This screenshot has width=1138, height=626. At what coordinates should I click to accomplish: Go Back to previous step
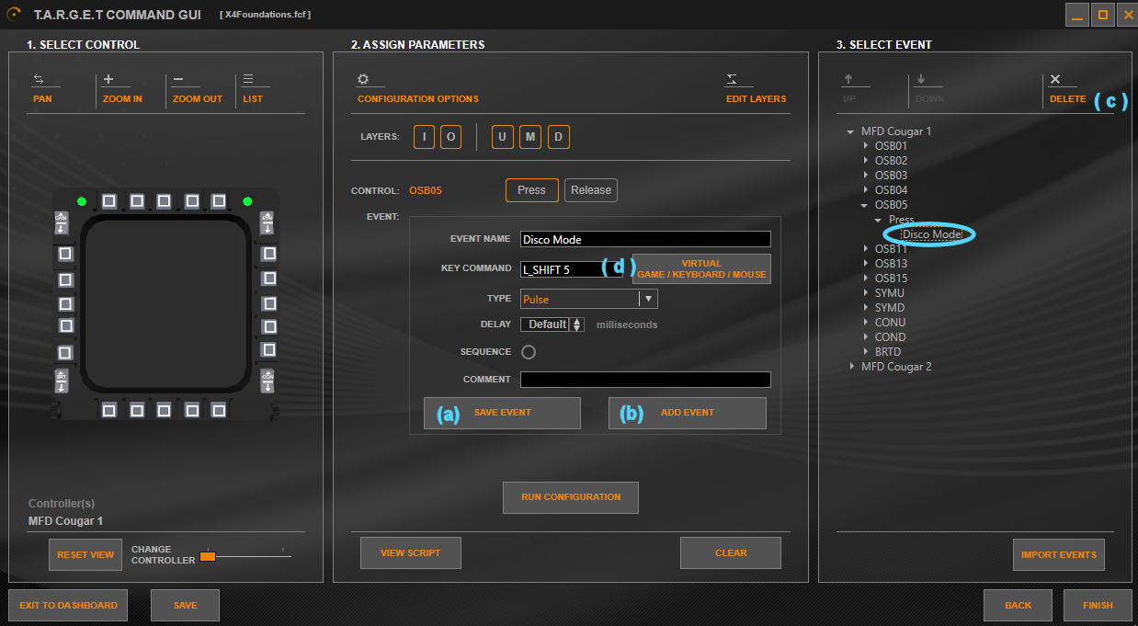1018,606
